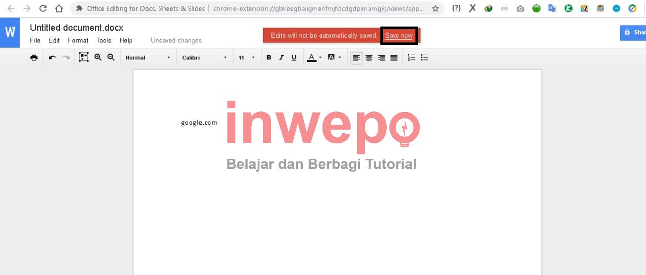The width and height of the screenshot is (646, 275).
Task: Center align the text
Action: click(x=369, y=57)
